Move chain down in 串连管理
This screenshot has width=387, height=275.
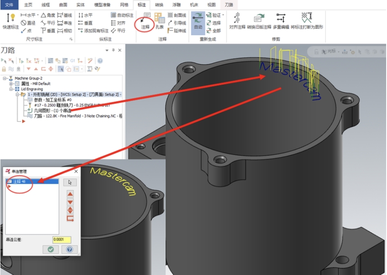pos(70,202)
